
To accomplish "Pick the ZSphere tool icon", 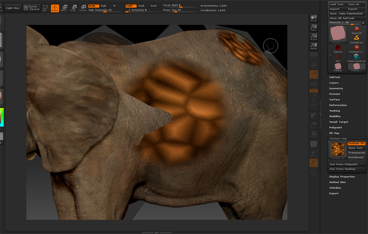I will 338,48.
